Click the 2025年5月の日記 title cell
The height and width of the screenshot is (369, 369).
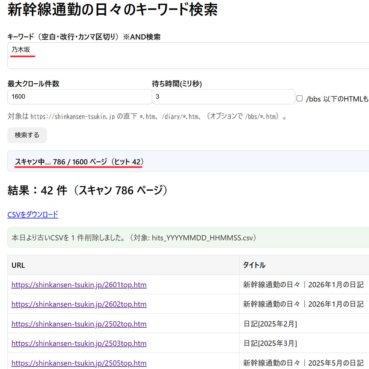coord(303,363)
